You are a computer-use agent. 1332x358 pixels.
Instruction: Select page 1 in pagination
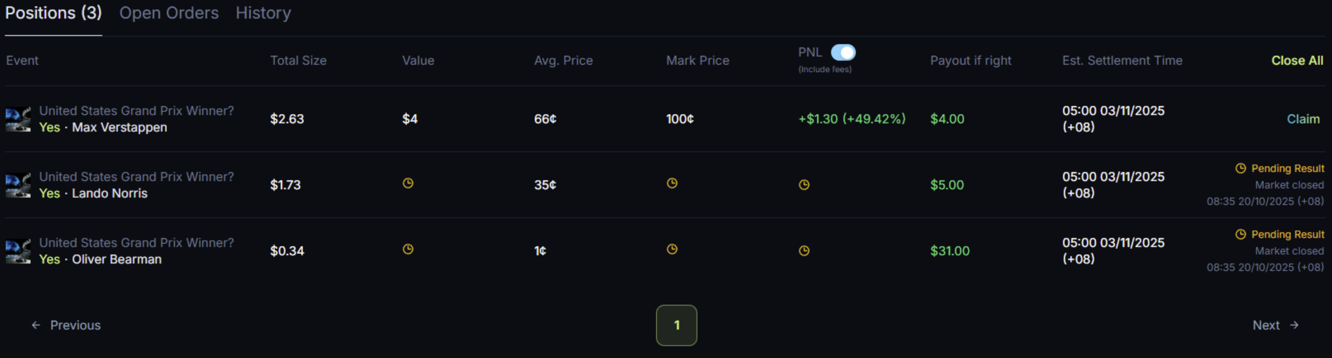676,325
